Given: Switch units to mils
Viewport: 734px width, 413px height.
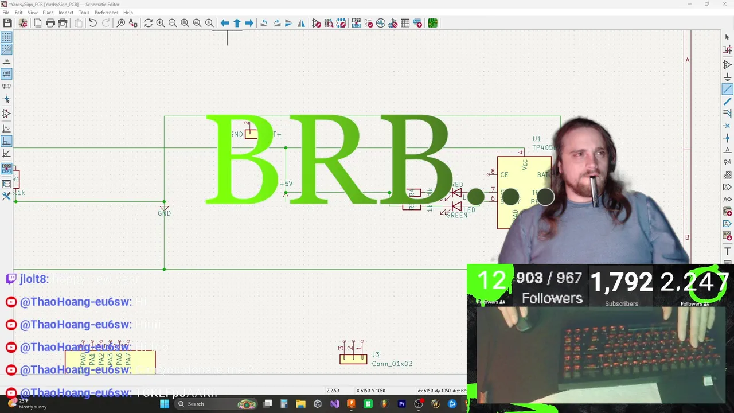Looking at the screenshot, I should point(6,73).
